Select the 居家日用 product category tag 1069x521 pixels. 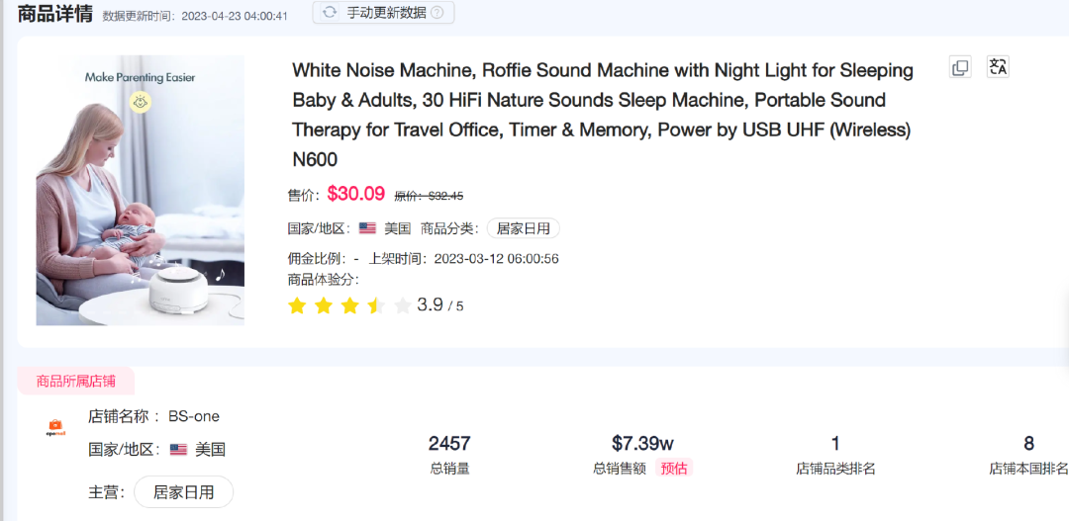click(523, 228)
